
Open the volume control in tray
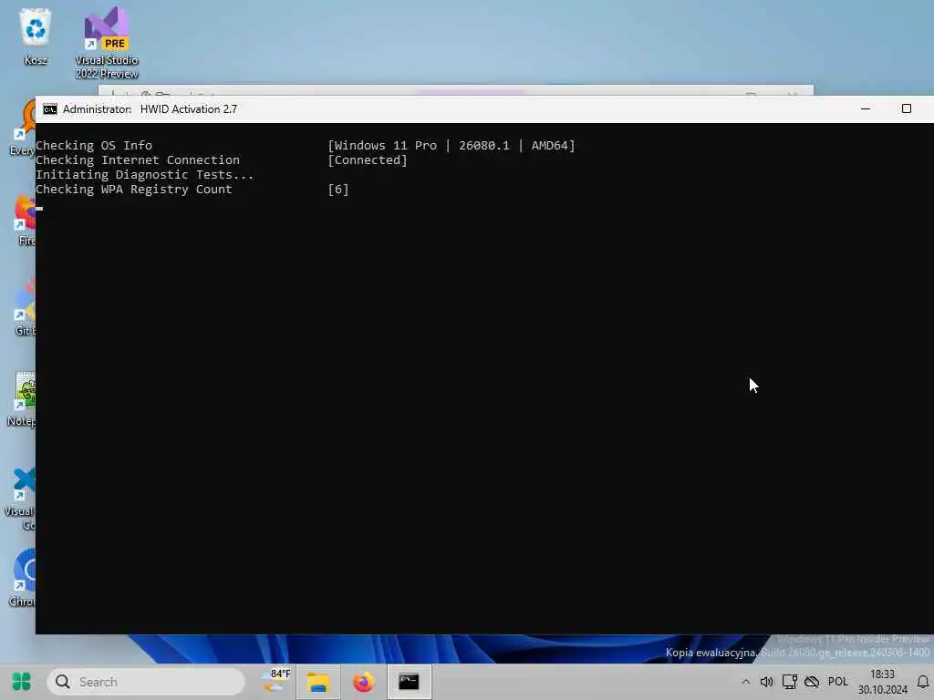tap(766, 682)
